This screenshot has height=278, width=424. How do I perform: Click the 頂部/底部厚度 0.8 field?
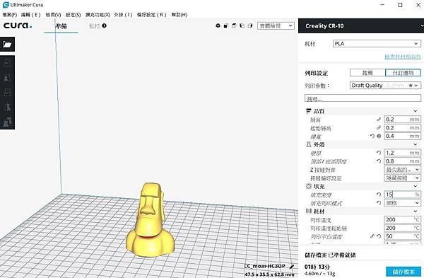[x=402, y=161]
